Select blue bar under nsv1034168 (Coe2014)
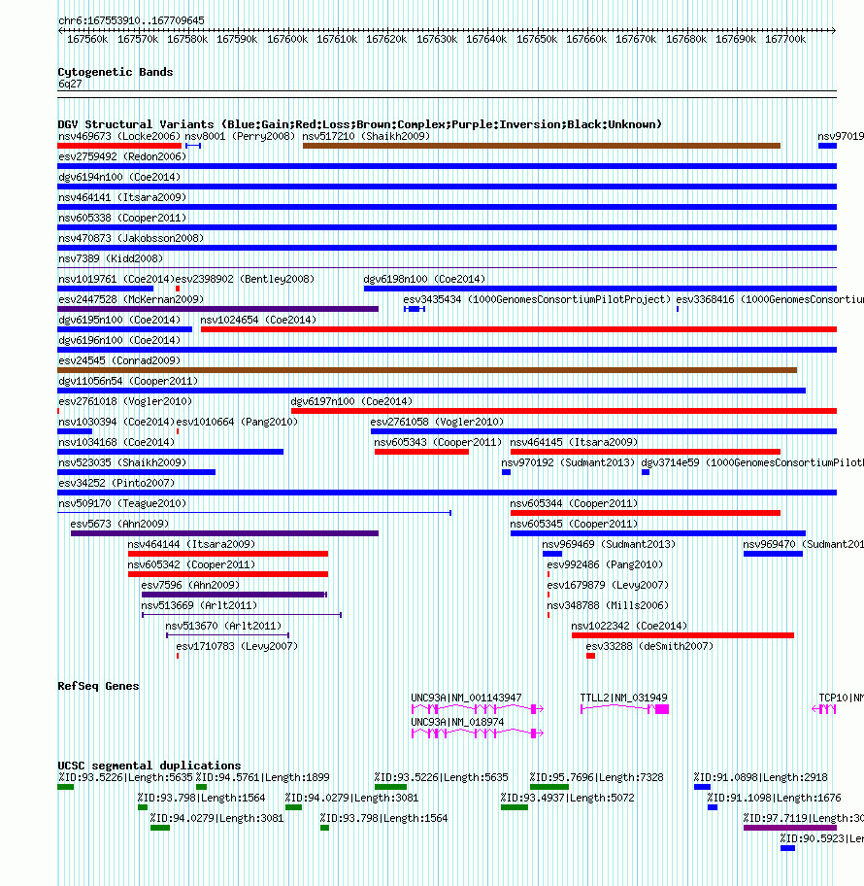 [171, 452]
